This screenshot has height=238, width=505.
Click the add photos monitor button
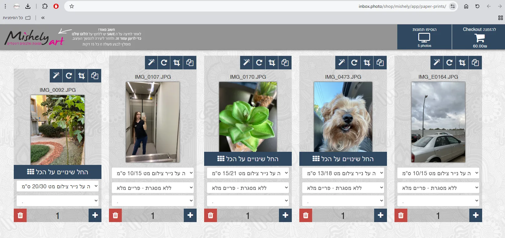[424, 37]
